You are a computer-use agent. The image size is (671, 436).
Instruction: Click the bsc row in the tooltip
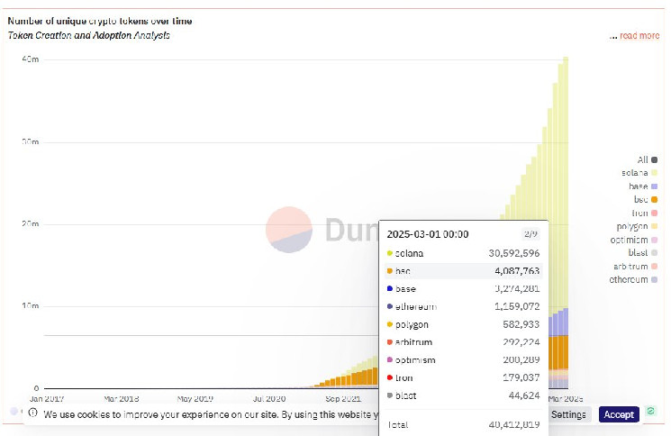(x=463, y=270)
